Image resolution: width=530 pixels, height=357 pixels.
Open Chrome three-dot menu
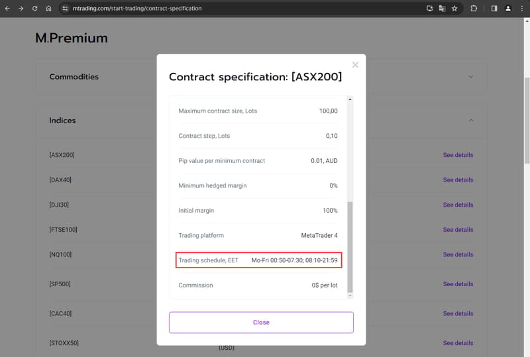pos(522,9)
